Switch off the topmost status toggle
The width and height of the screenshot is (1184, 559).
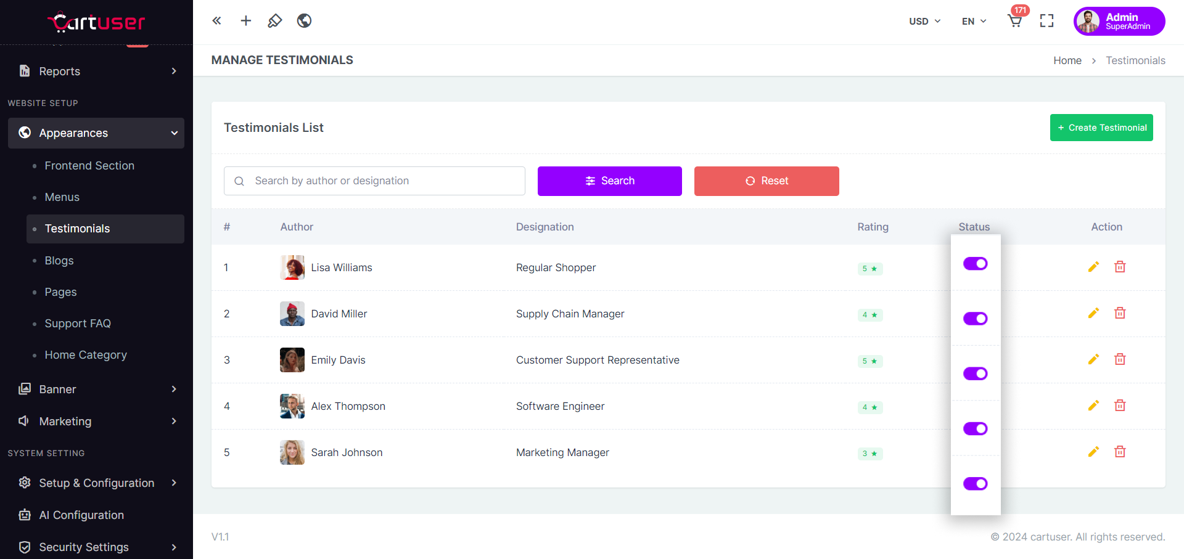click(x=975, y=264)
